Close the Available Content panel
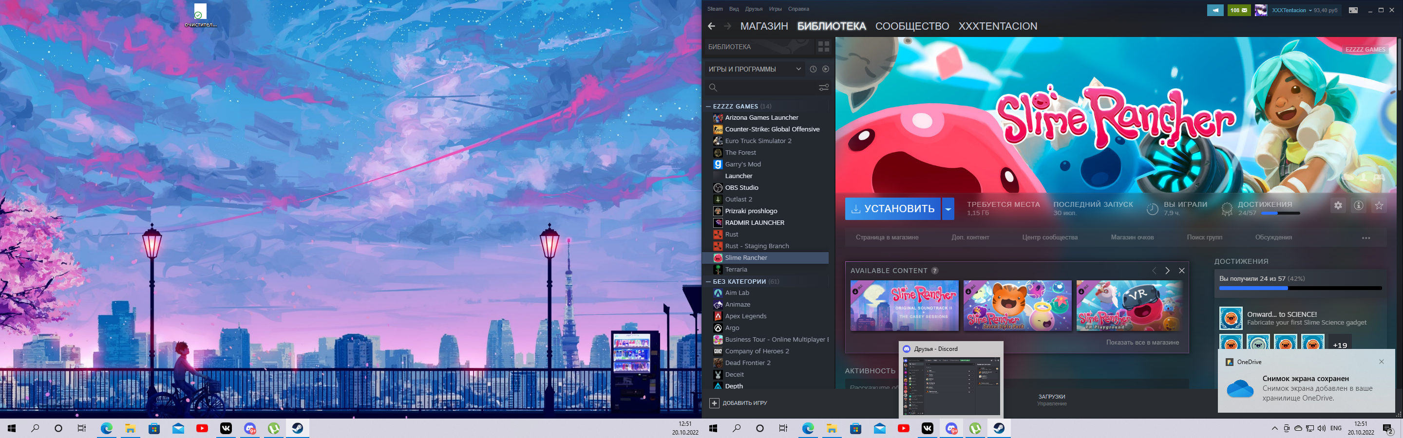The width and height of the screenshot is (1403, 438). (1182, 271)
